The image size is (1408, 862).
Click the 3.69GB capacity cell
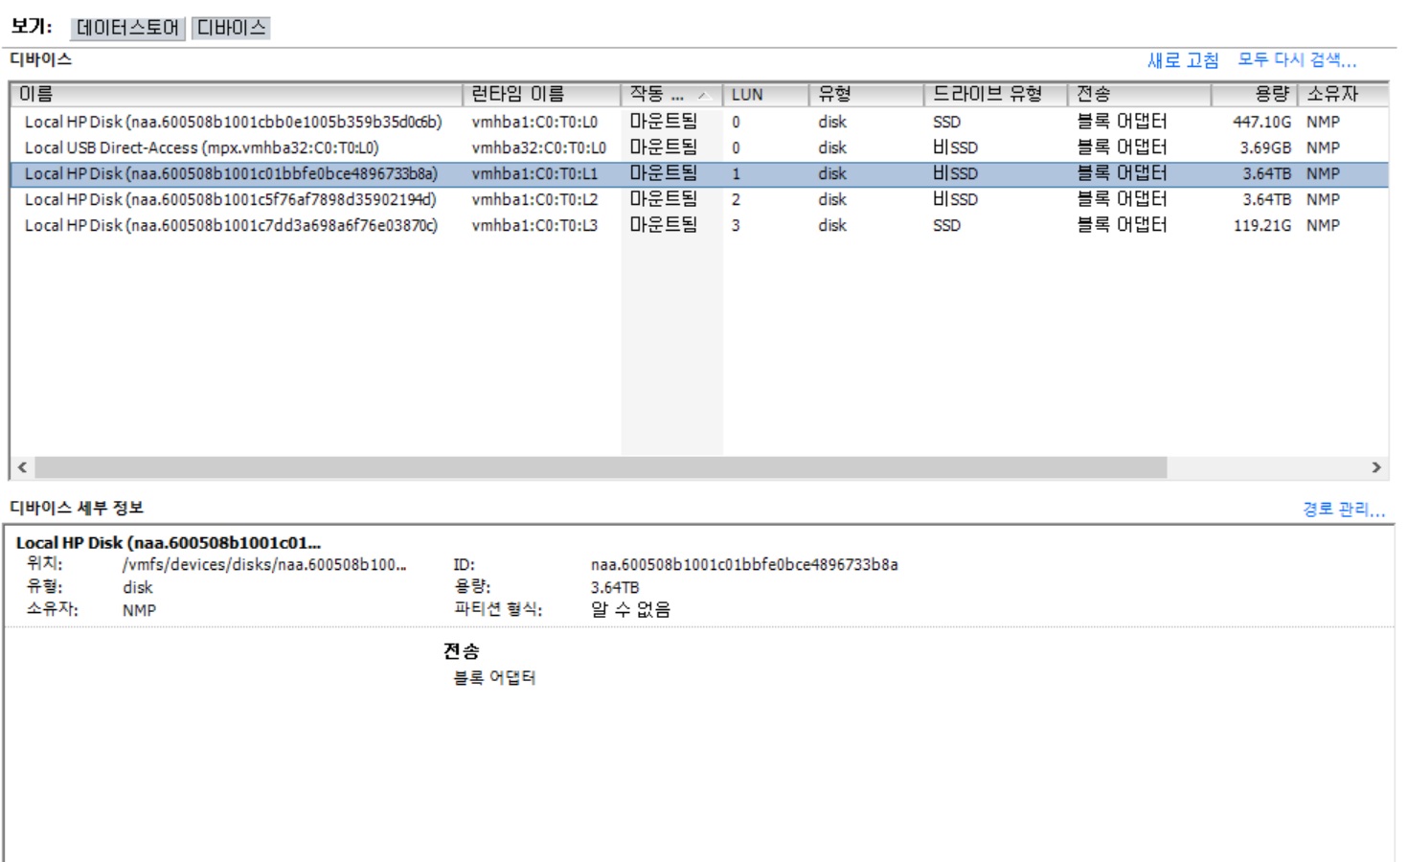[1265, 148]
